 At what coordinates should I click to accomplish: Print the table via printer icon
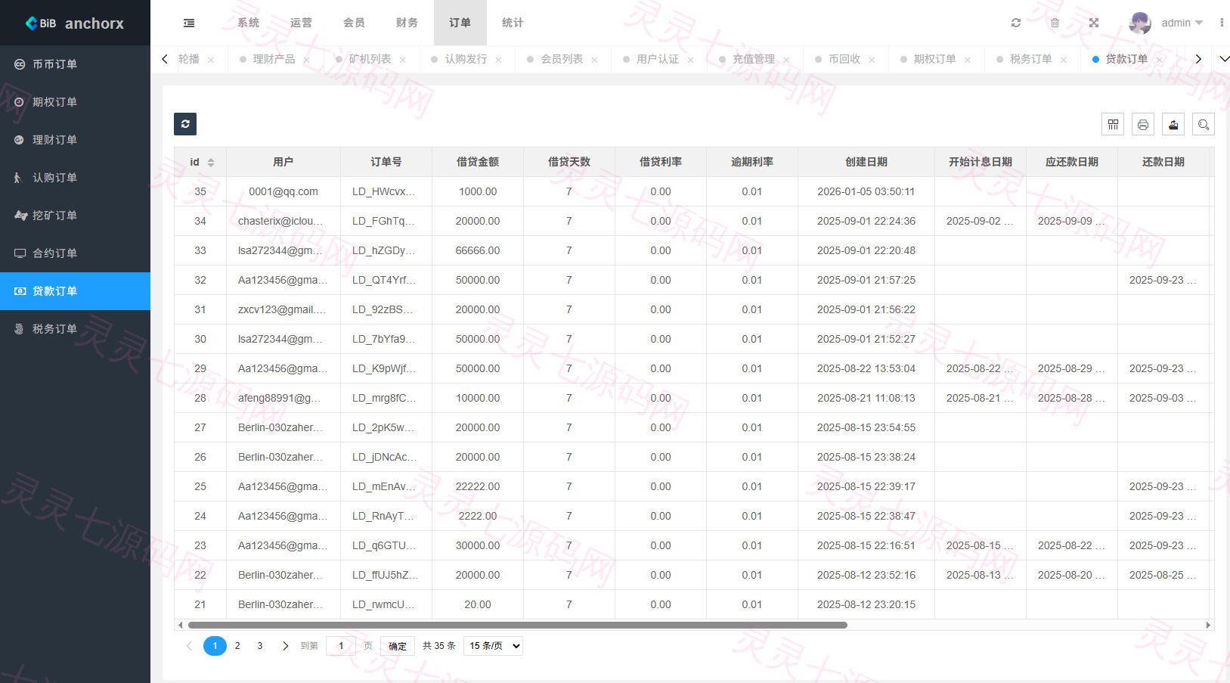[1143, 124]
